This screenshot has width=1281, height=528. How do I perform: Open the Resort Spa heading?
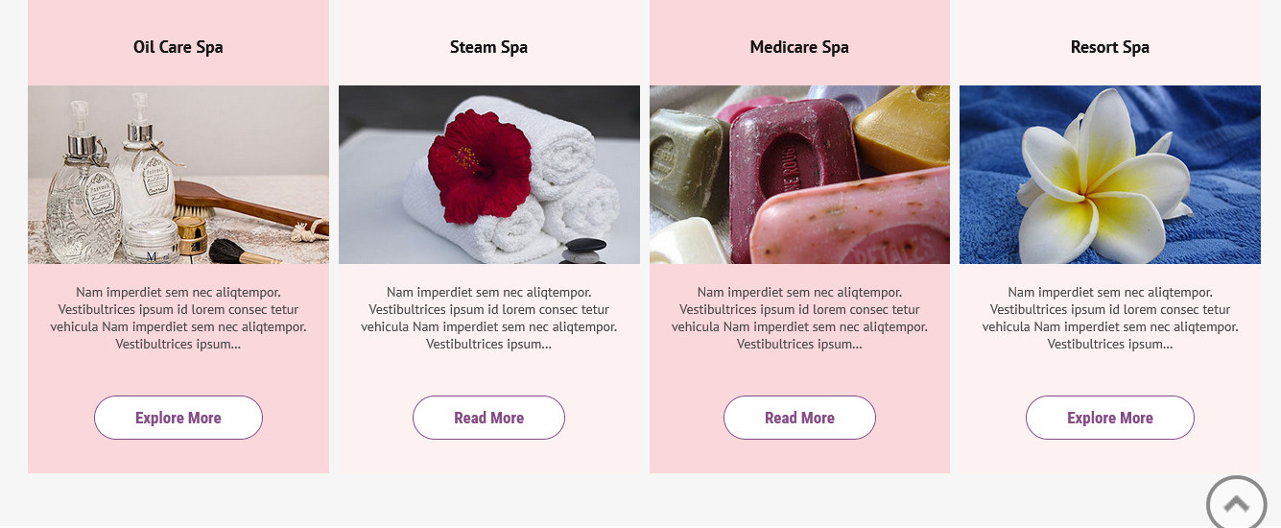point(1110,47)
